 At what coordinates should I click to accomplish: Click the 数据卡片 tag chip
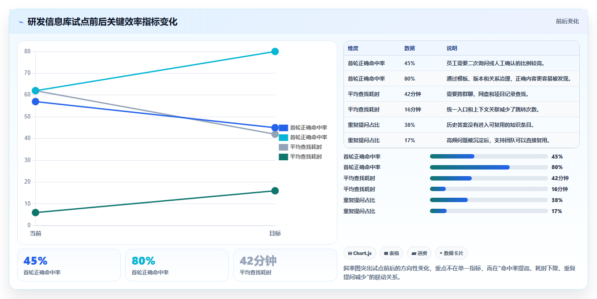coord(451,253)
